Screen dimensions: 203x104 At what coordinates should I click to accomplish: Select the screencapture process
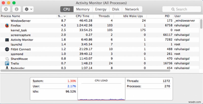[21, 35]
